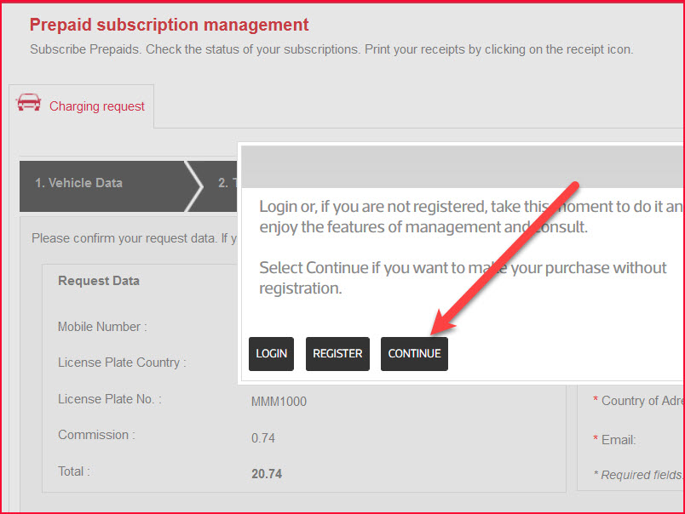Click the gray dialog header bar
Viewport: 685px width, 514px height.
point(461,166)
